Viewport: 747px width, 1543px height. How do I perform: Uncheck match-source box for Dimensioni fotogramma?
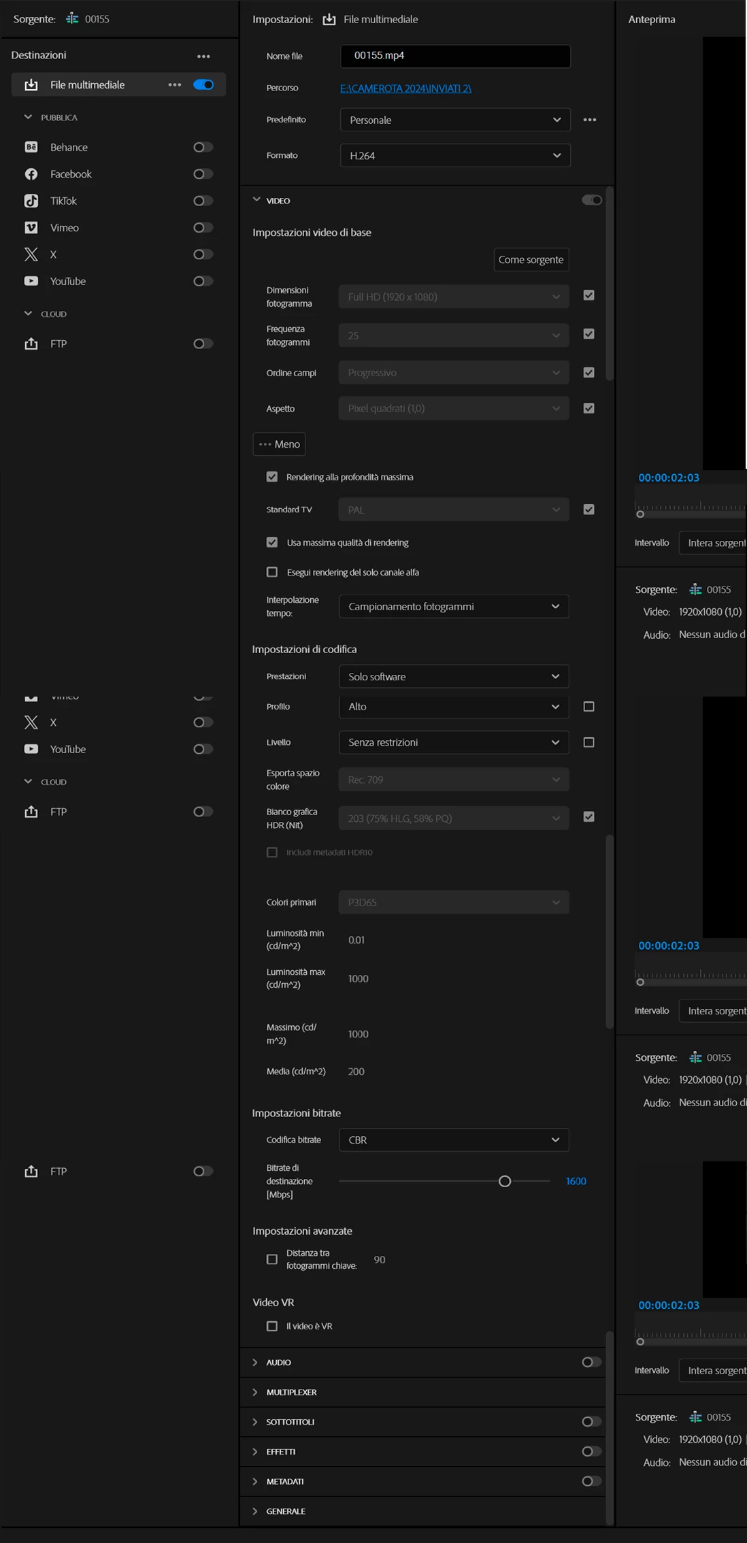(589, 295)
